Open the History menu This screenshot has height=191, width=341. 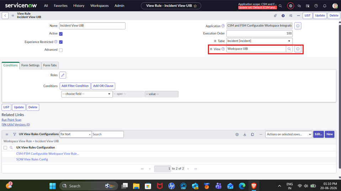pos(79,6)
